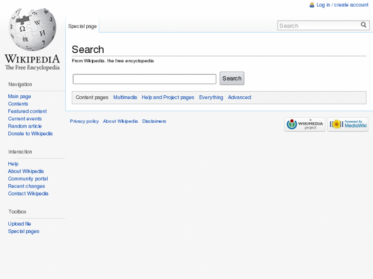Open the Wikimedia project badge
Viewport: 373px width, 279px height.
tap(305, 124)
